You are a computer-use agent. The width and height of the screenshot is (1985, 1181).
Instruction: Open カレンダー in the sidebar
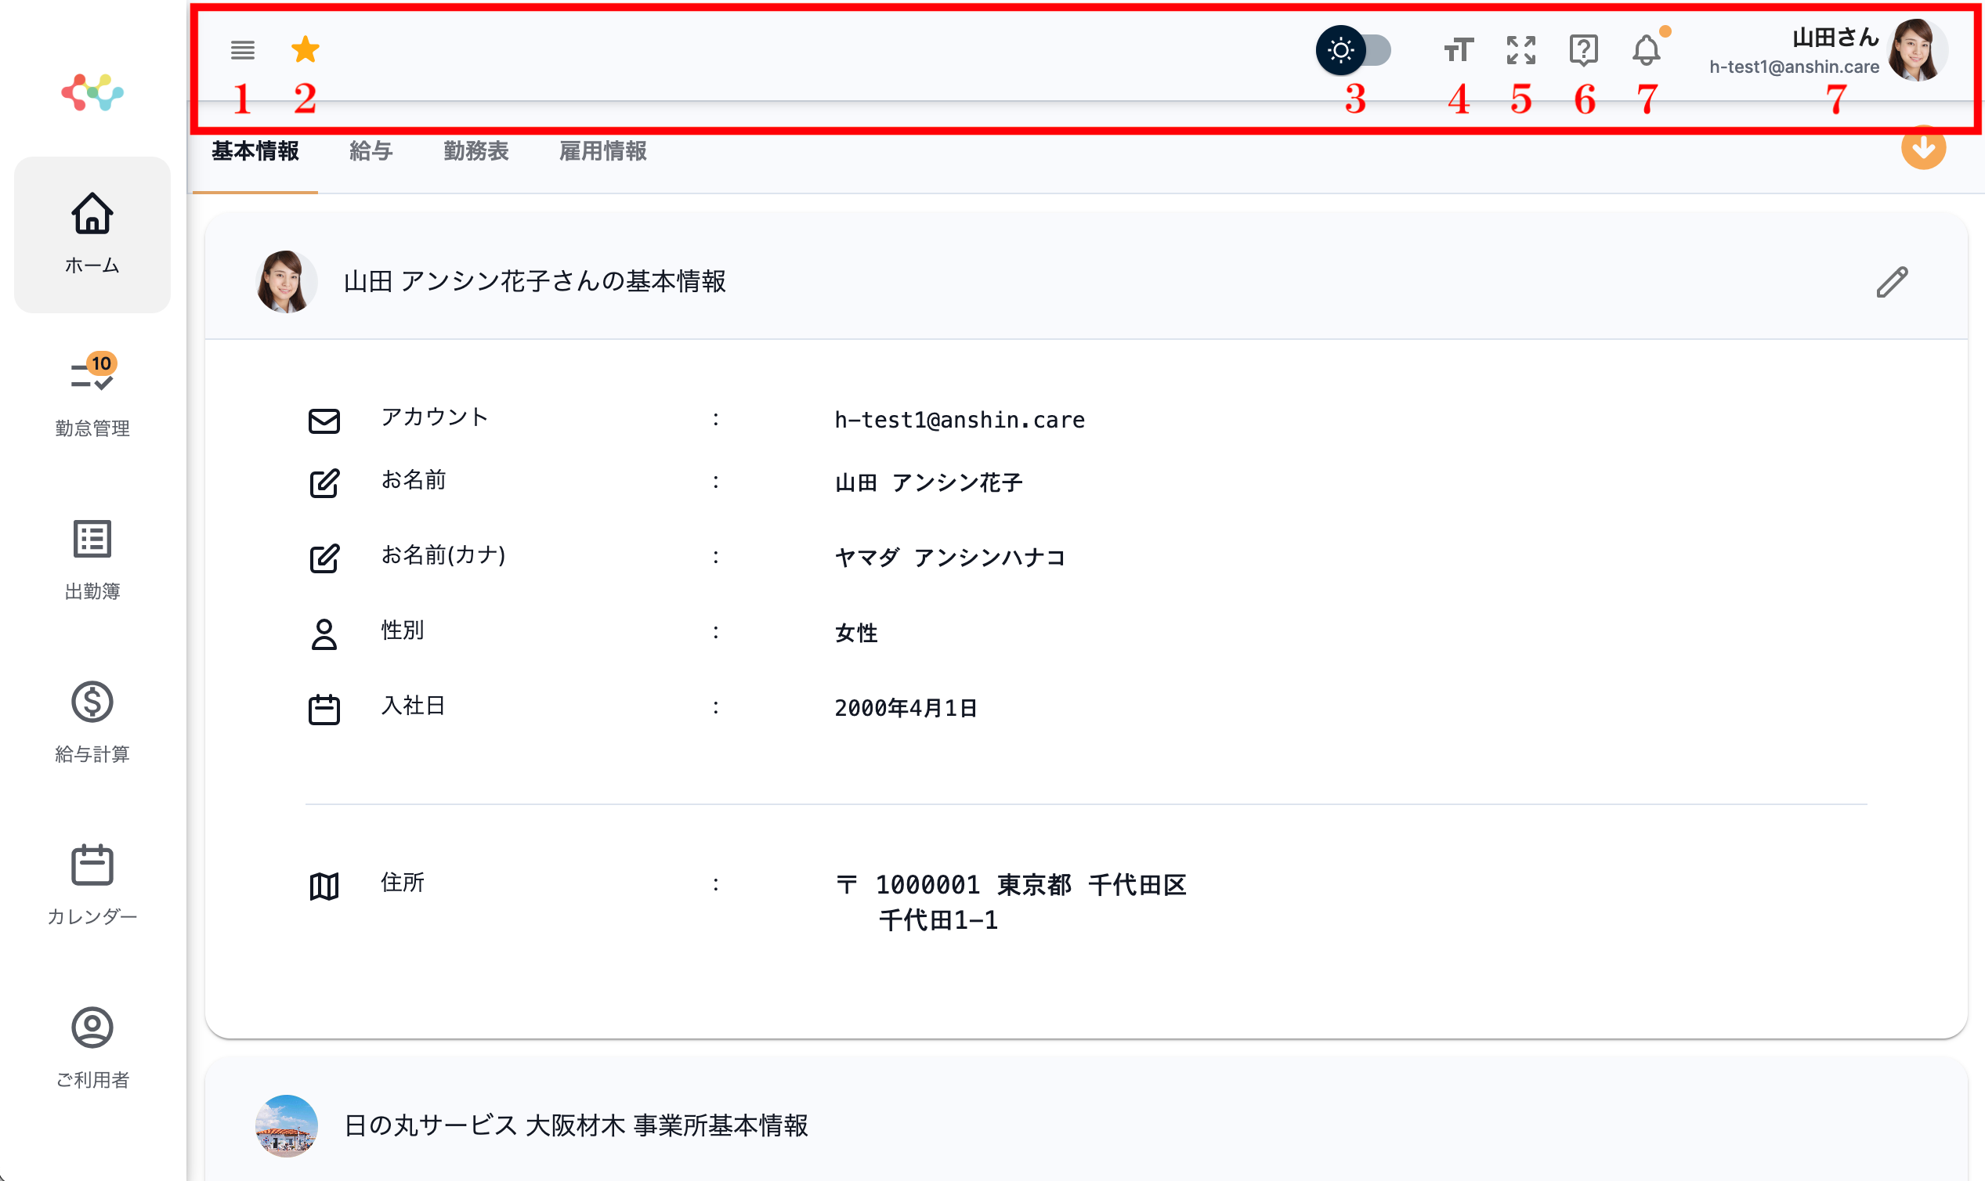tap(92, 885)
